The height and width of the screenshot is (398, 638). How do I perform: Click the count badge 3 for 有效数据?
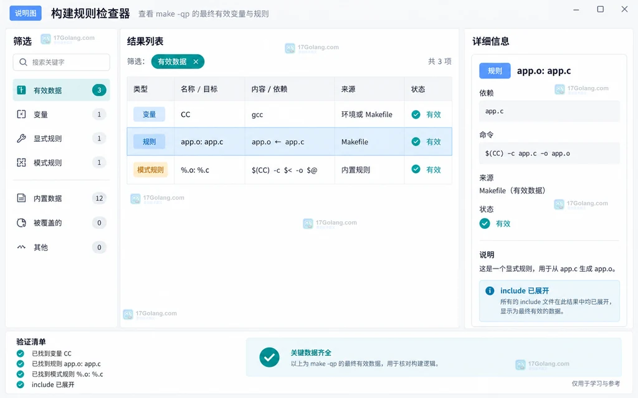coord(99,90)
